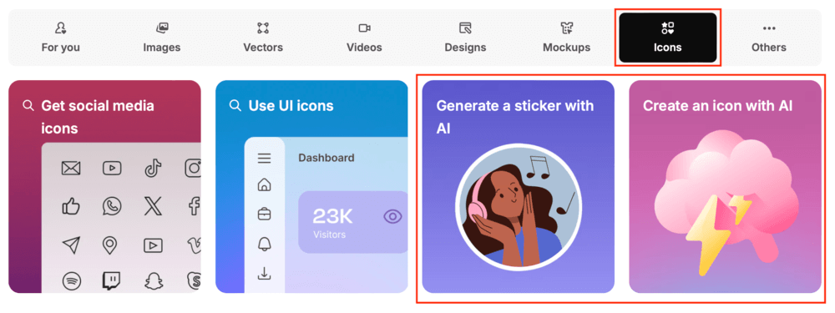The height and width of the screenshot is (313, 835).
Task: Click Create an icon with AI card
Action: click(726, 186)
